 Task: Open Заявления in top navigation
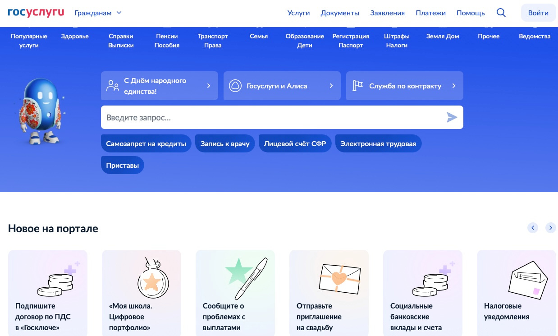(388, 13)
